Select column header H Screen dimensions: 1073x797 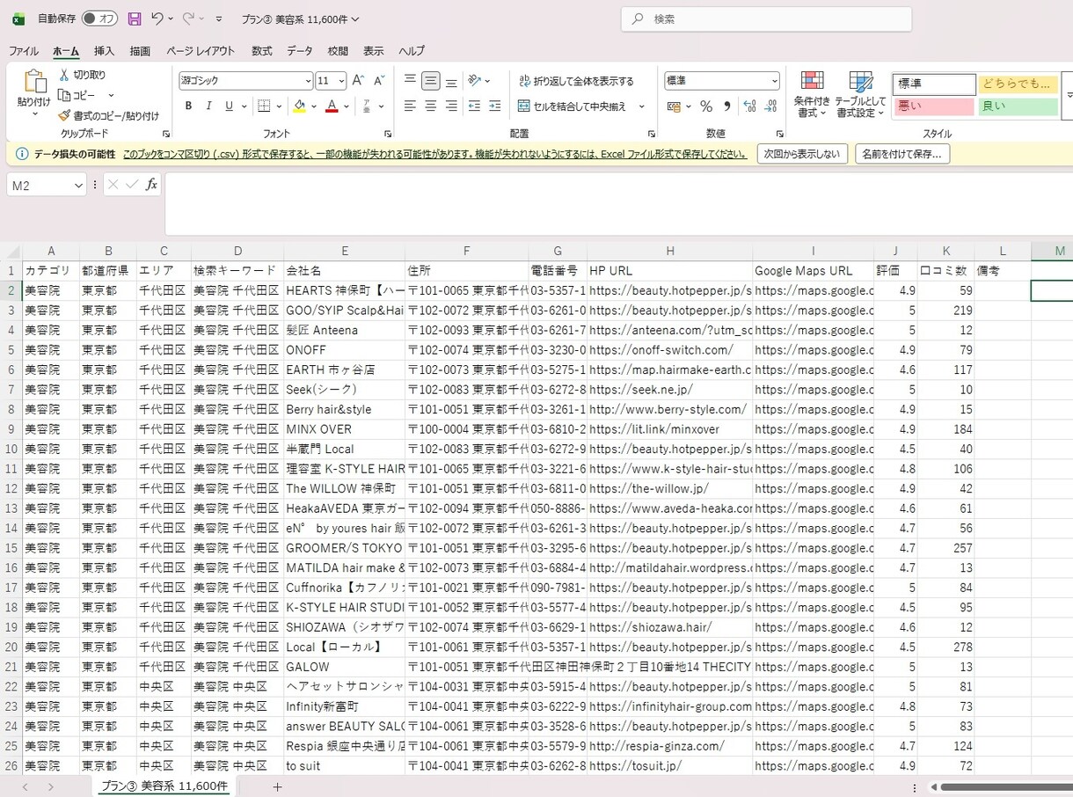[670, 251]
